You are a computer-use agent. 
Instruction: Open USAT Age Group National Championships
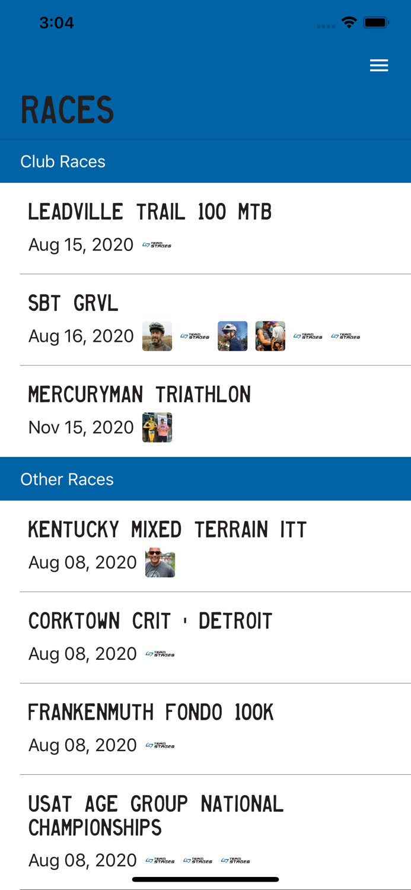pos(156,816)
